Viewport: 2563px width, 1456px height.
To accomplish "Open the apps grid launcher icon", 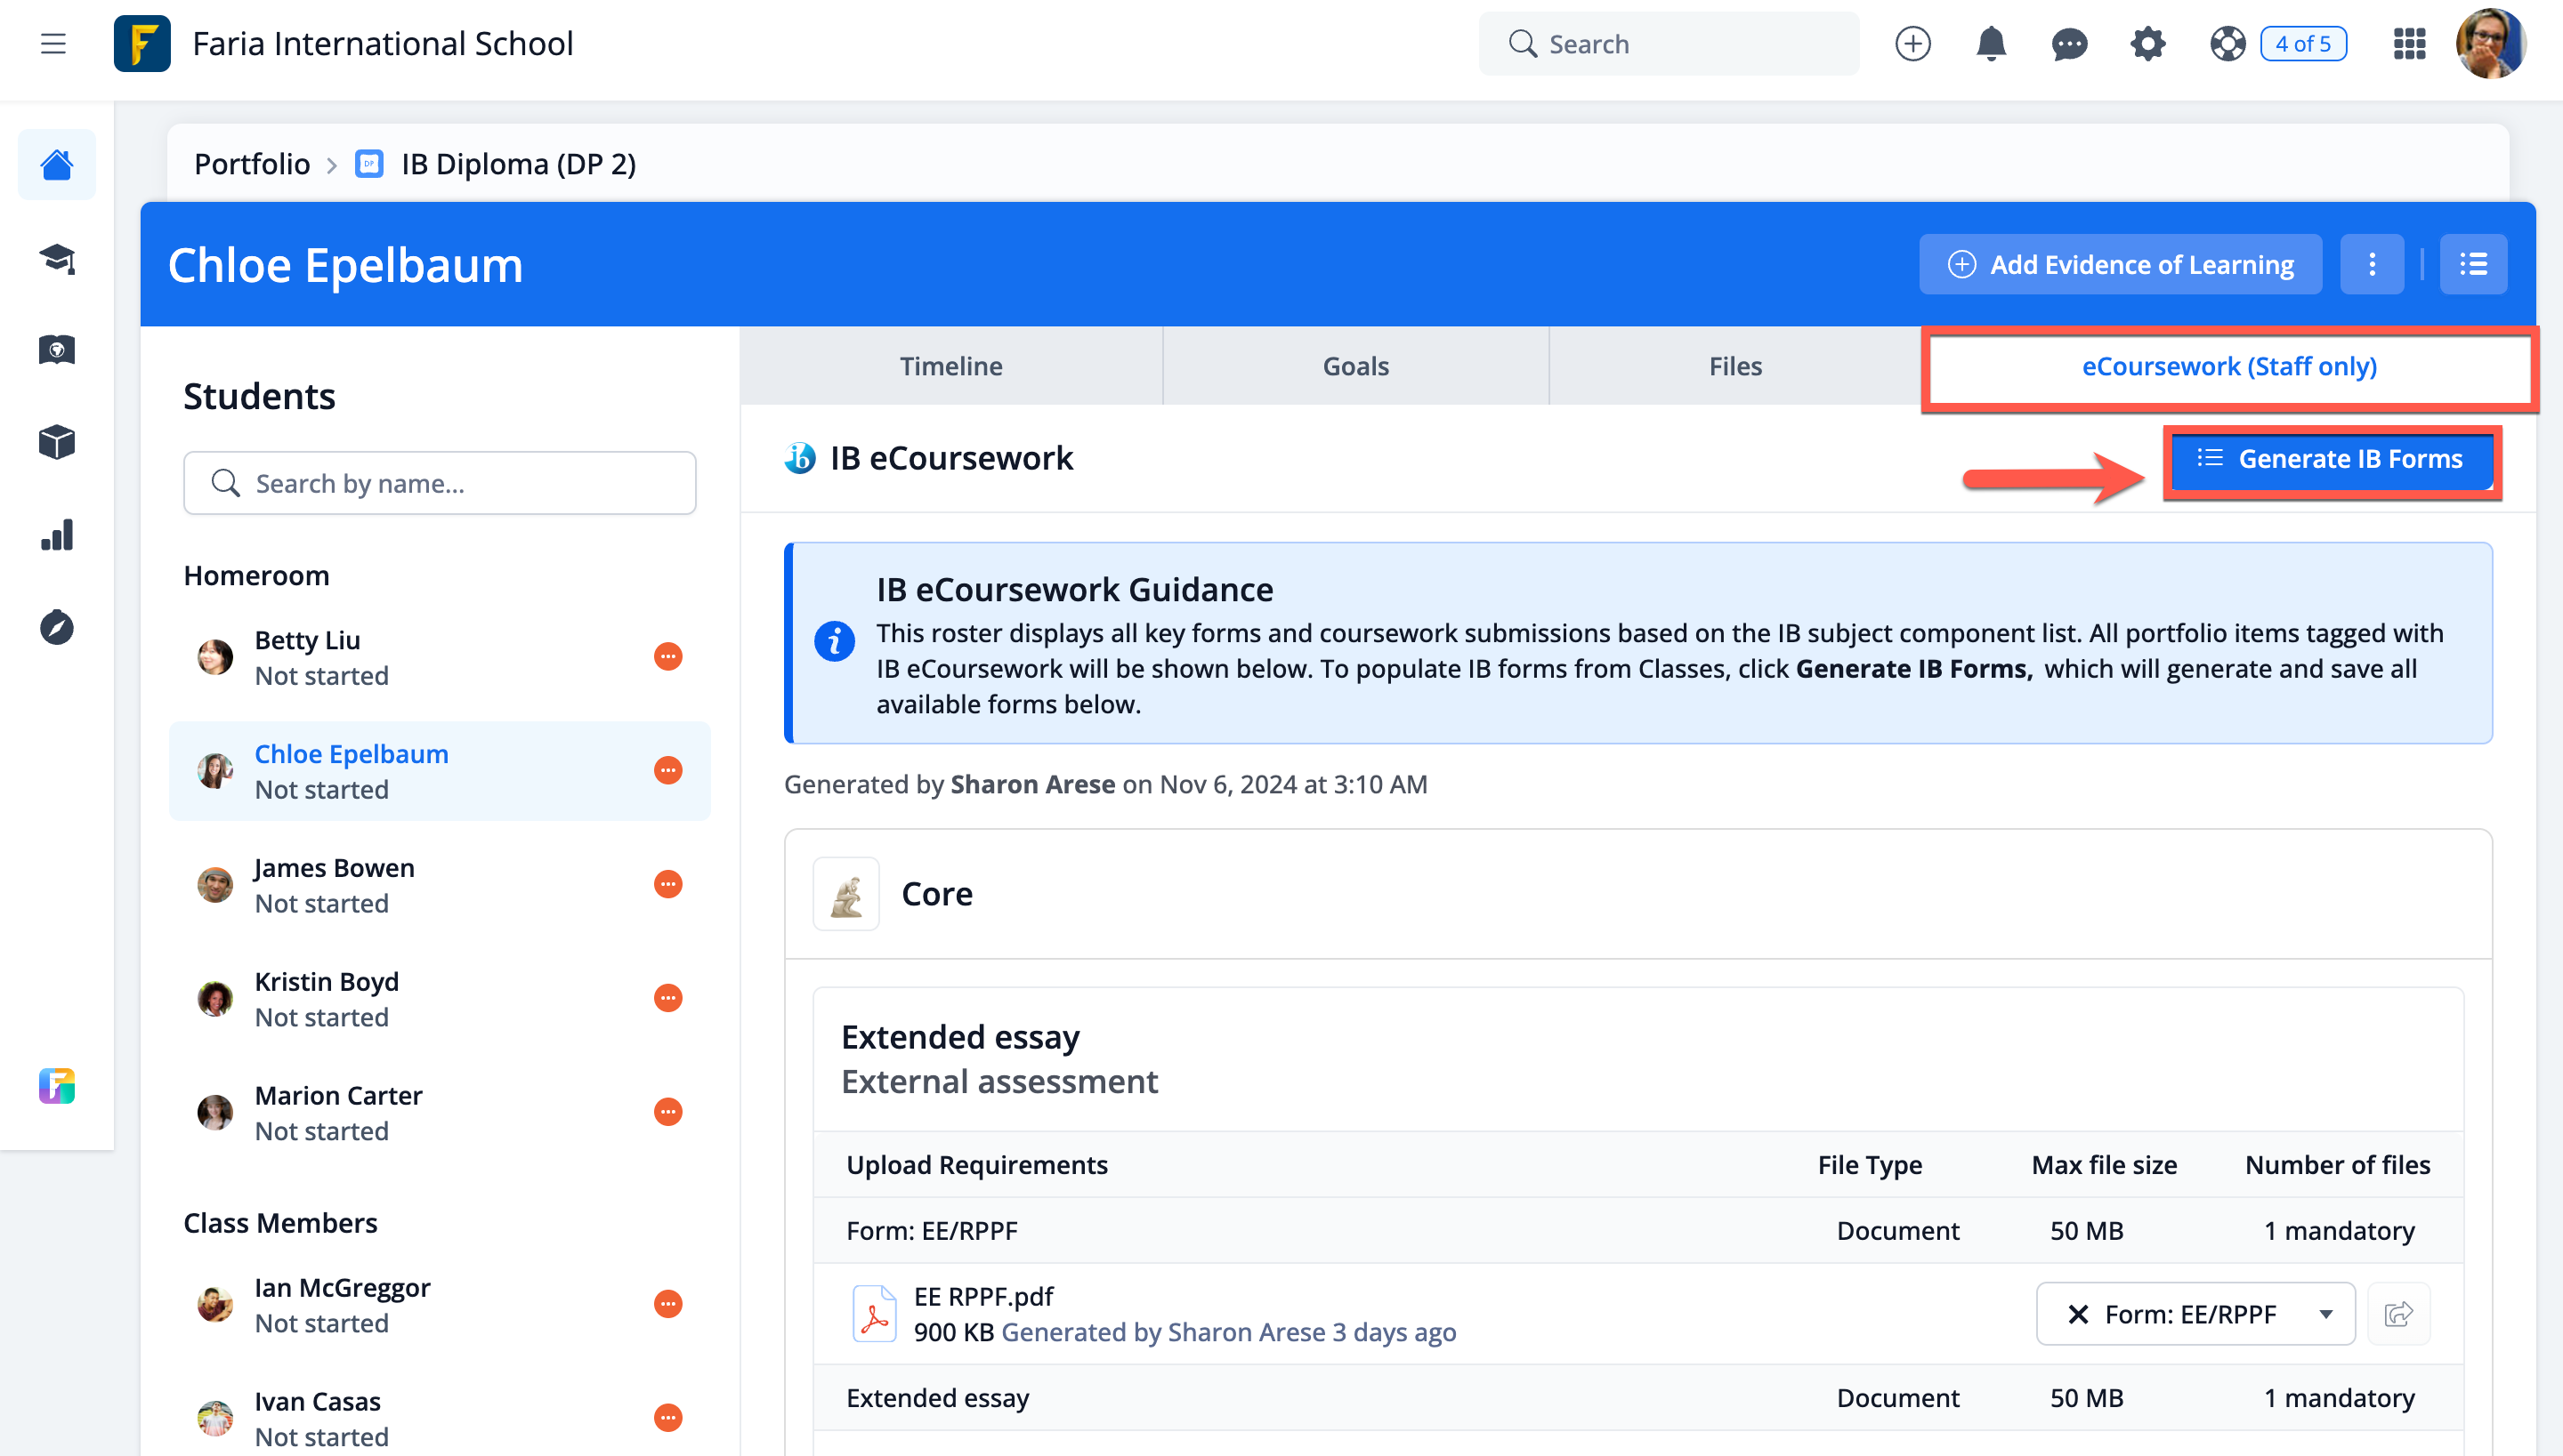I will (x=2409, y=44).
